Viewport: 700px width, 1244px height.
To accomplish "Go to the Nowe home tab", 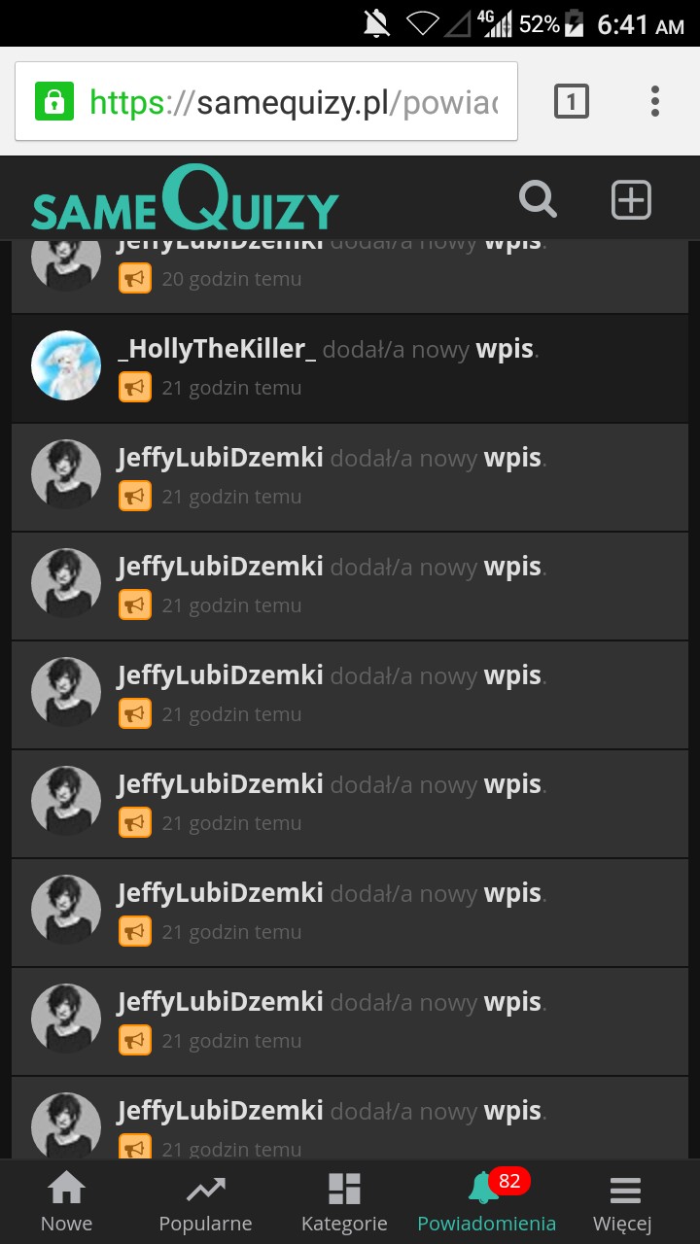I will point(67,1202).
